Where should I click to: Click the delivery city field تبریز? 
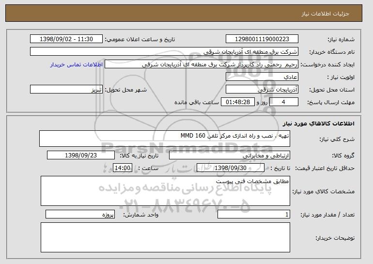click(66, 90)
